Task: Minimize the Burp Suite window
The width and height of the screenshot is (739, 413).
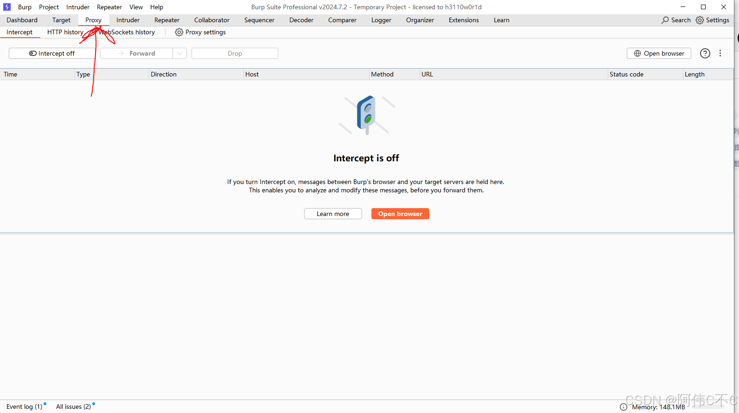Action: [x=683, y=7]
